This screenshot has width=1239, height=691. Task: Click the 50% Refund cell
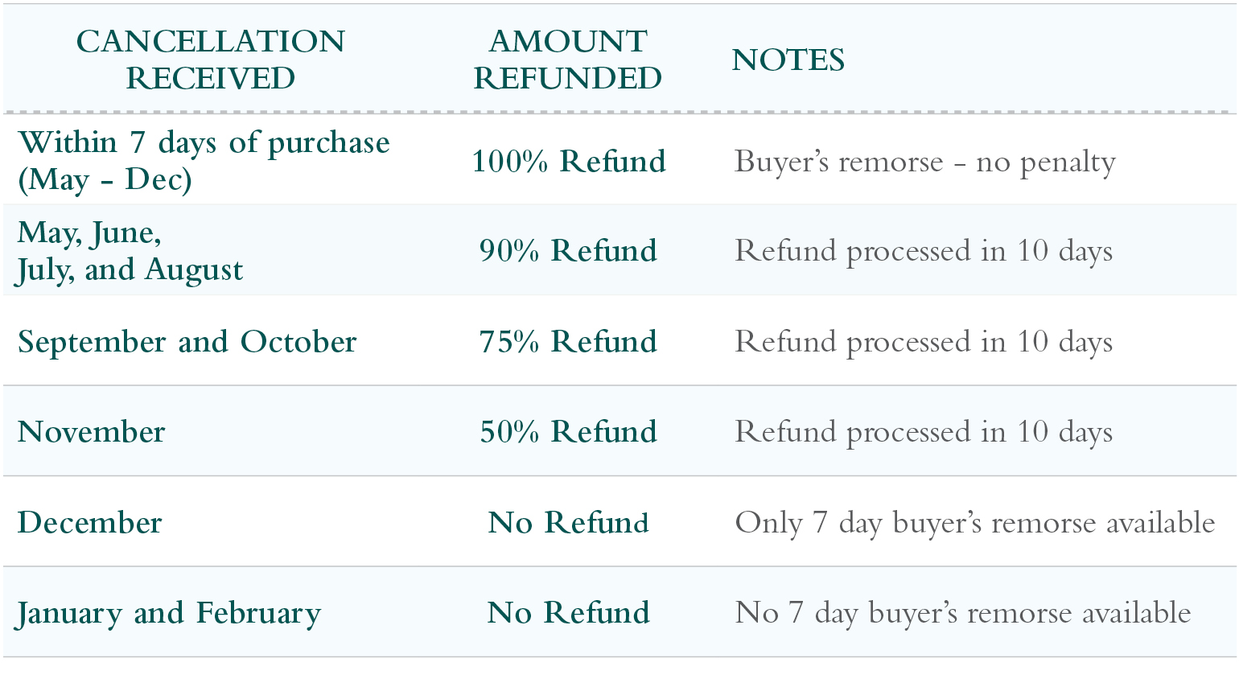(569, 432)
